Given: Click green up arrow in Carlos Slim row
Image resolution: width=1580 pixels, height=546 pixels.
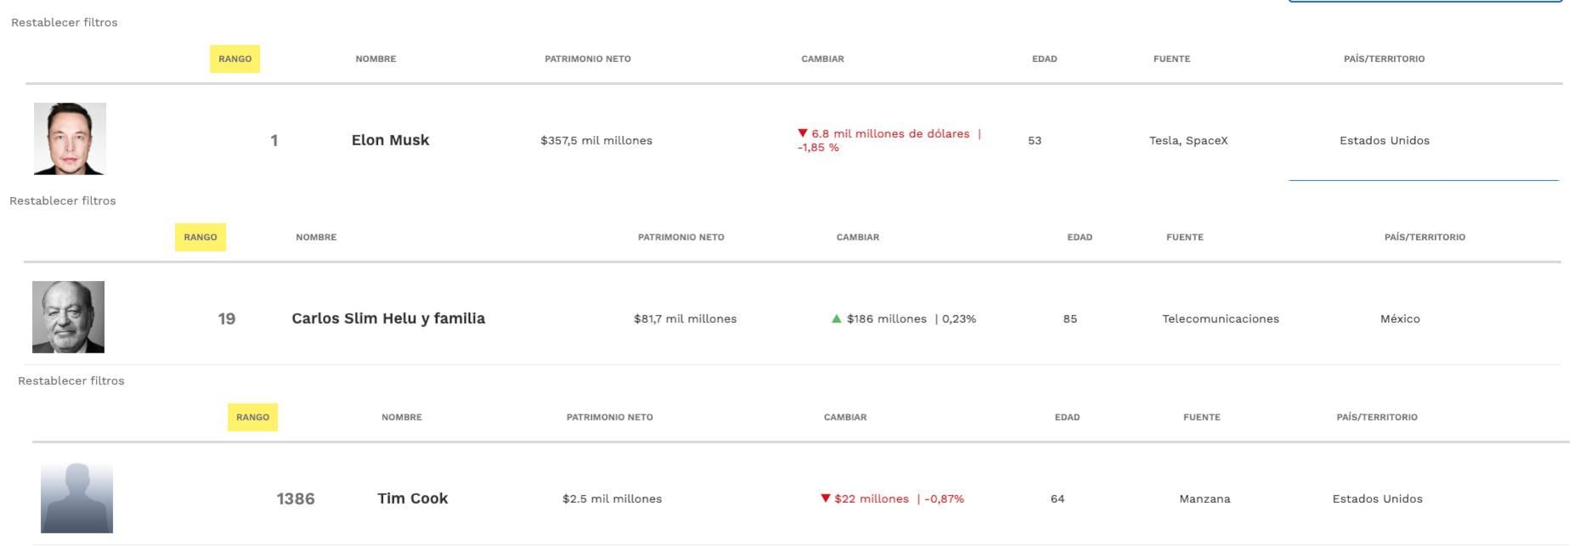Looking at the screenshot, I should (x=837, y=319).
